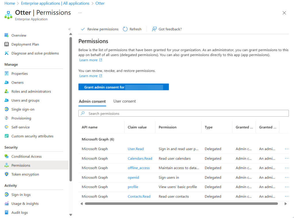Click the Self-service icon
This screenshot has height=218, width=294.
point(7,127)
